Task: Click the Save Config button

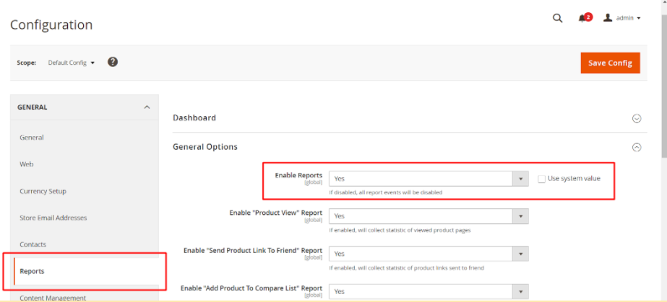Action: [610, 63]
